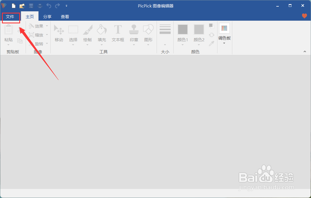Viewport: 311px width, 198px height.
Task: Redo the last action
Action: coord(58,6)
